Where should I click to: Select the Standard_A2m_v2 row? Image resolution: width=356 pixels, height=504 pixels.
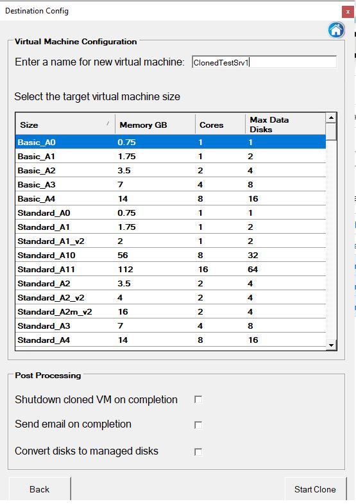coord(171,312)
